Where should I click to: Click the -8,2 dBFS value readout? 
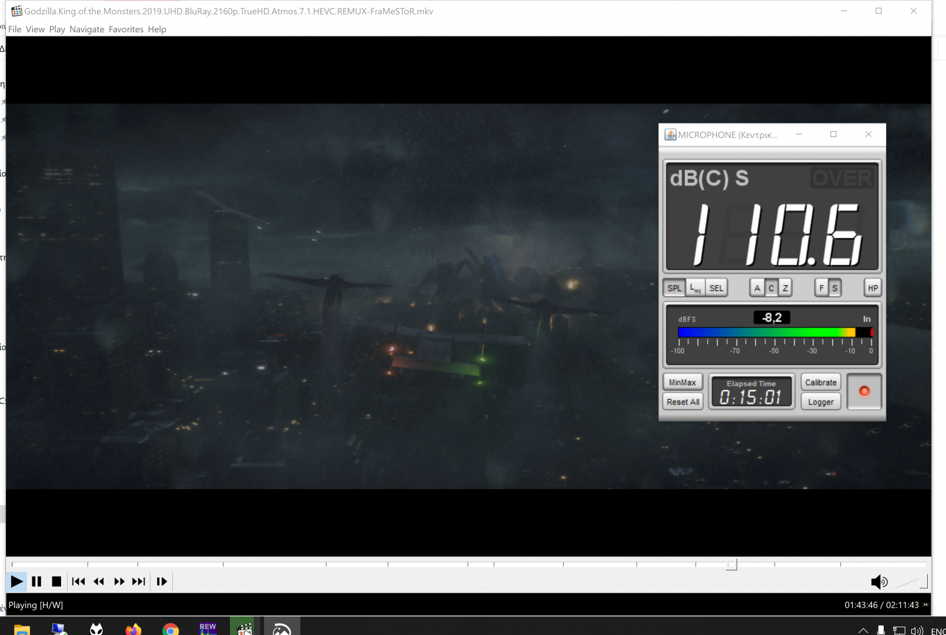click(772, 318)
